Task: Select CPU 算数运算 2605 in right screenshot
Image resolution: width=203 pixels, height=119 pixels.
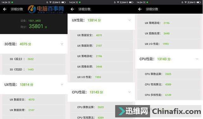Action: tap(169, 74)
